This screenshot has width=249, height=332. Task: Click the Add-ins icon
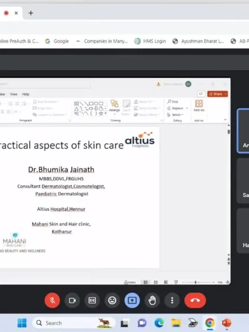[x=199, y=106]
